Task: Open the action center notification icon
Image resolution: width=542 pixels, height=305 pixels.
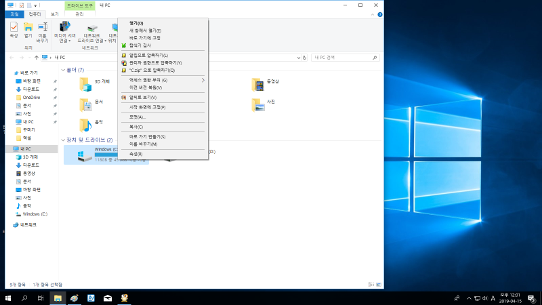Action: (532, 298)
